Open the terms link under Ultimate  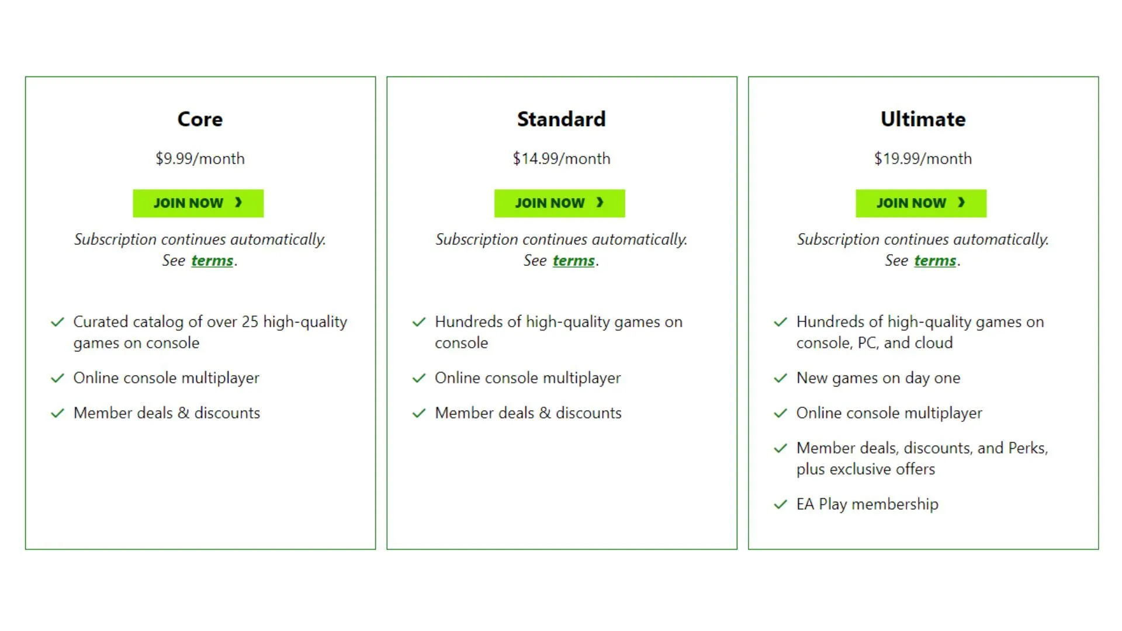tap(934, 261)
